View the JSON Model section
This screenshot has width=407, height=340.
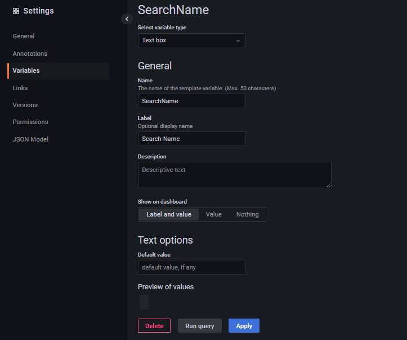30,139
